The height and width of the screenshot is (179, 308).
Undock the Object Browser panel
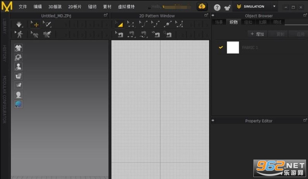point(305,15)
